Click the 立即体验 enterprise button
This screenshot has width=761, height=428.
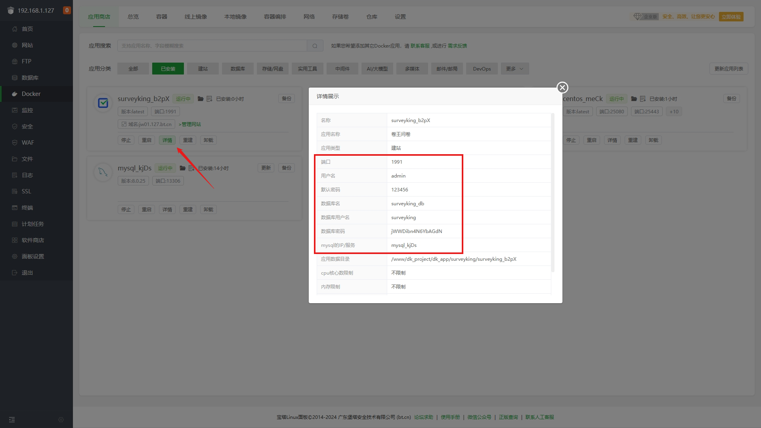pyautogui.click(x=731, y=17)
